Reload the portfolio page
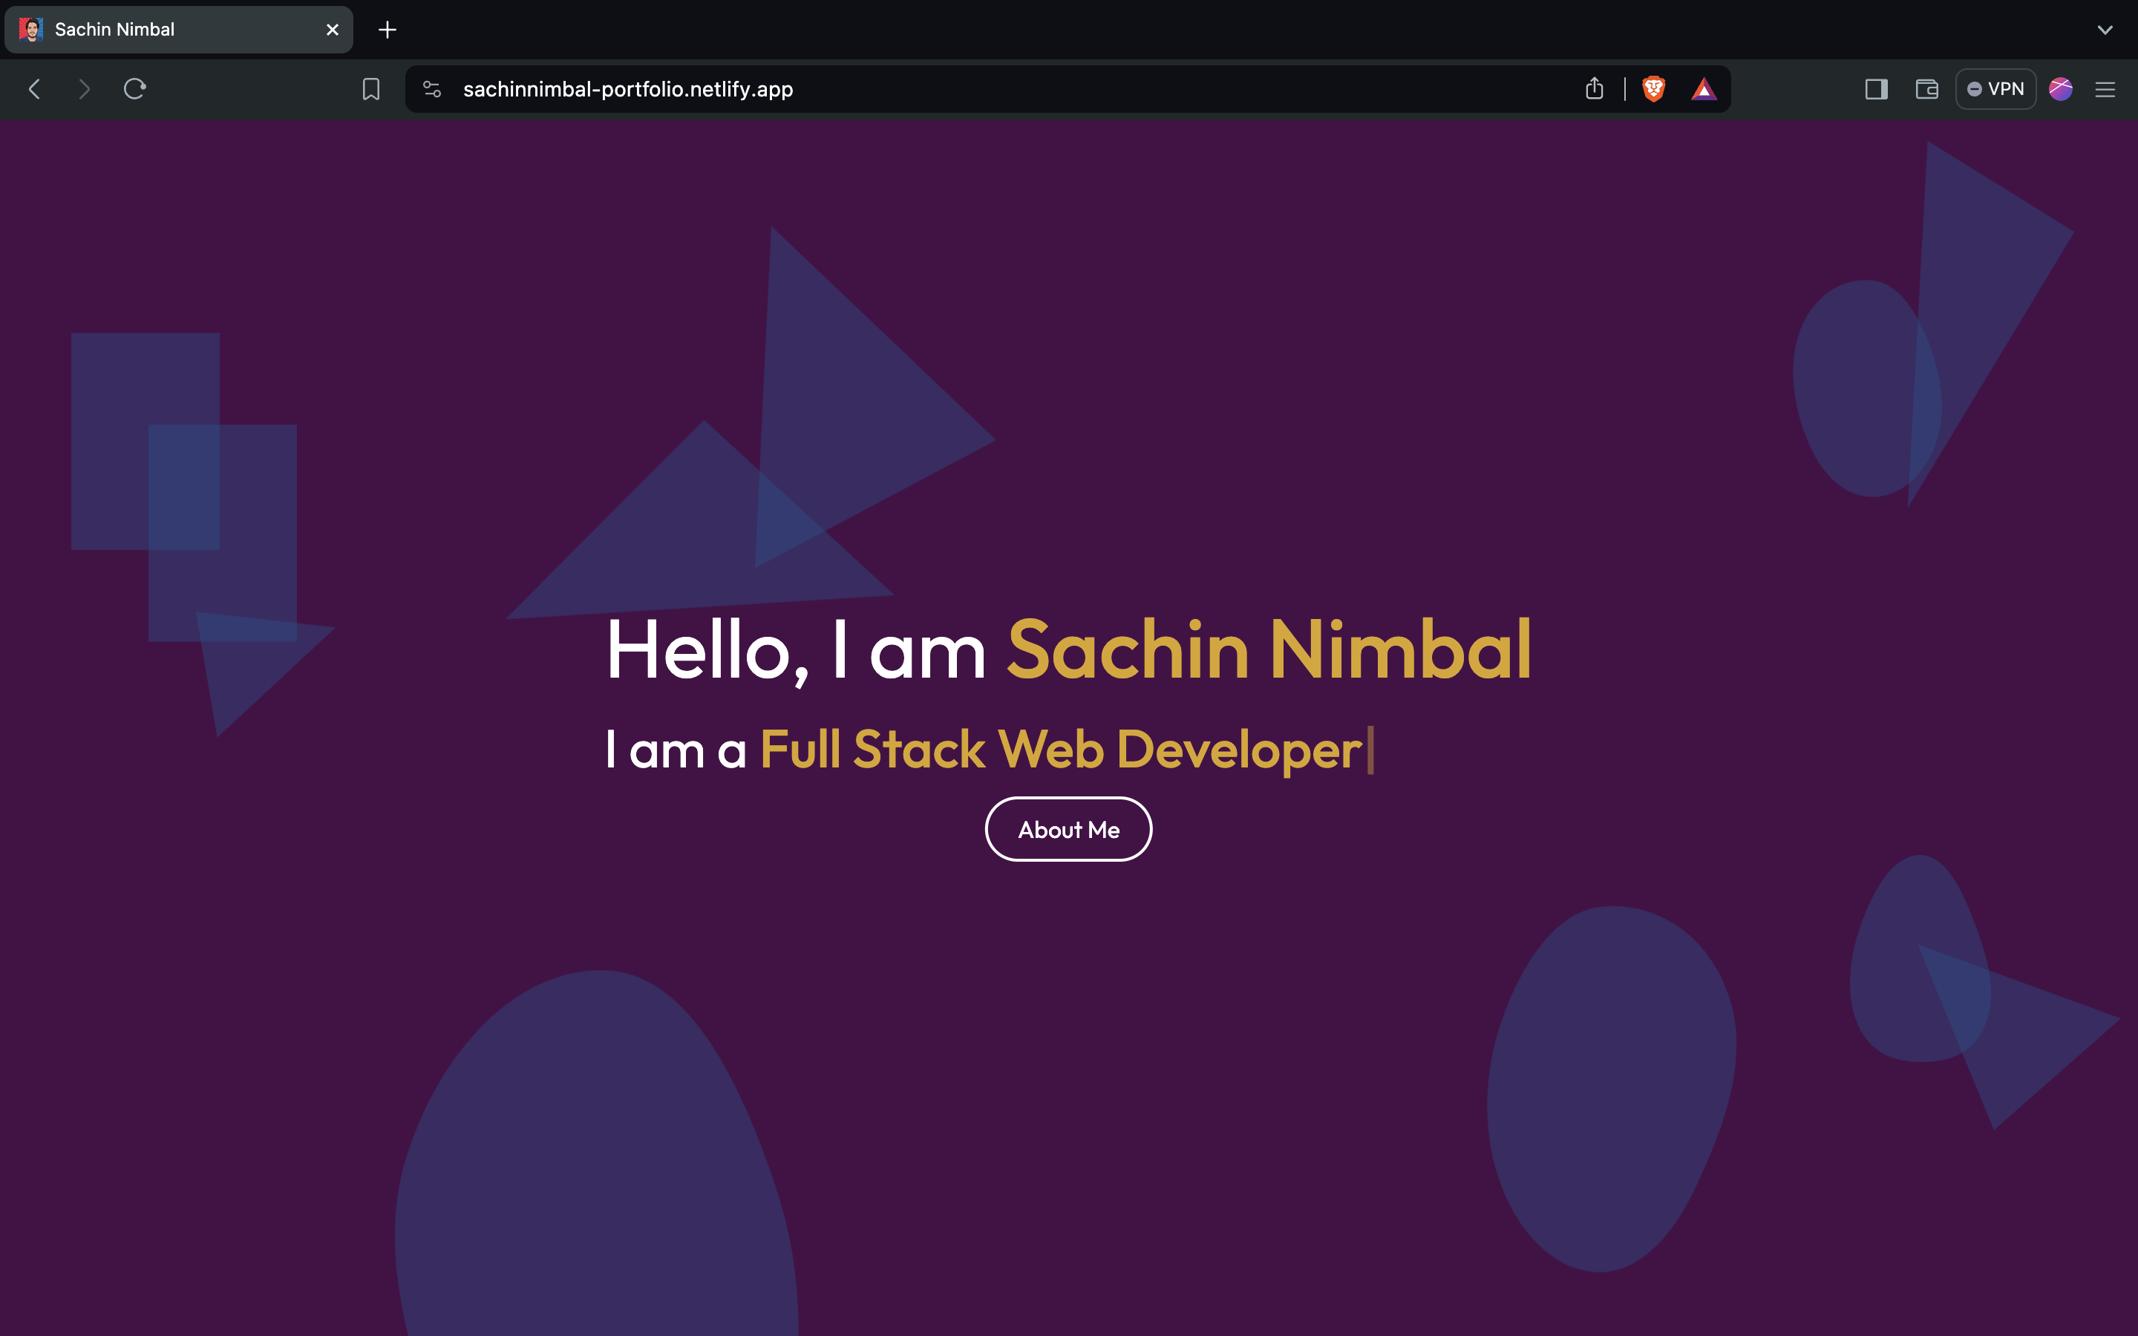Image resolution: width=2138 pixels, height=1336 pixels. [x=134, y=88]
